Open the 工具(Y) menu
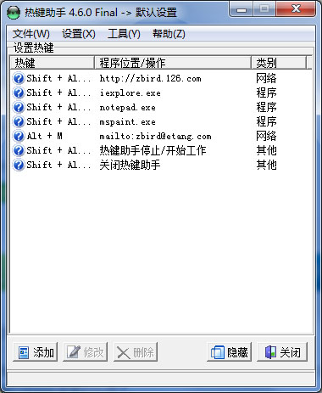This screenshot has width=322, height=393. point(124,34)
